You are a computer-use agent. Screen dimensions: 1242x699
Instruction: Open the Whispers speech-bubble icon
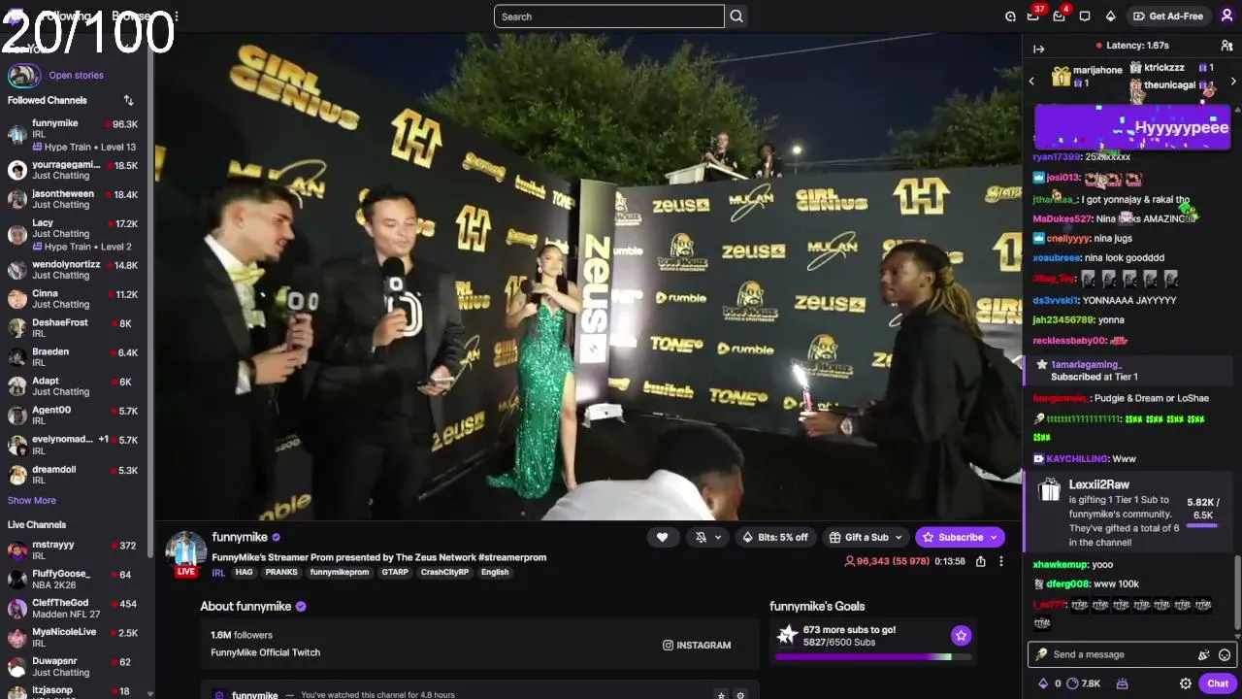(1085, 17)
